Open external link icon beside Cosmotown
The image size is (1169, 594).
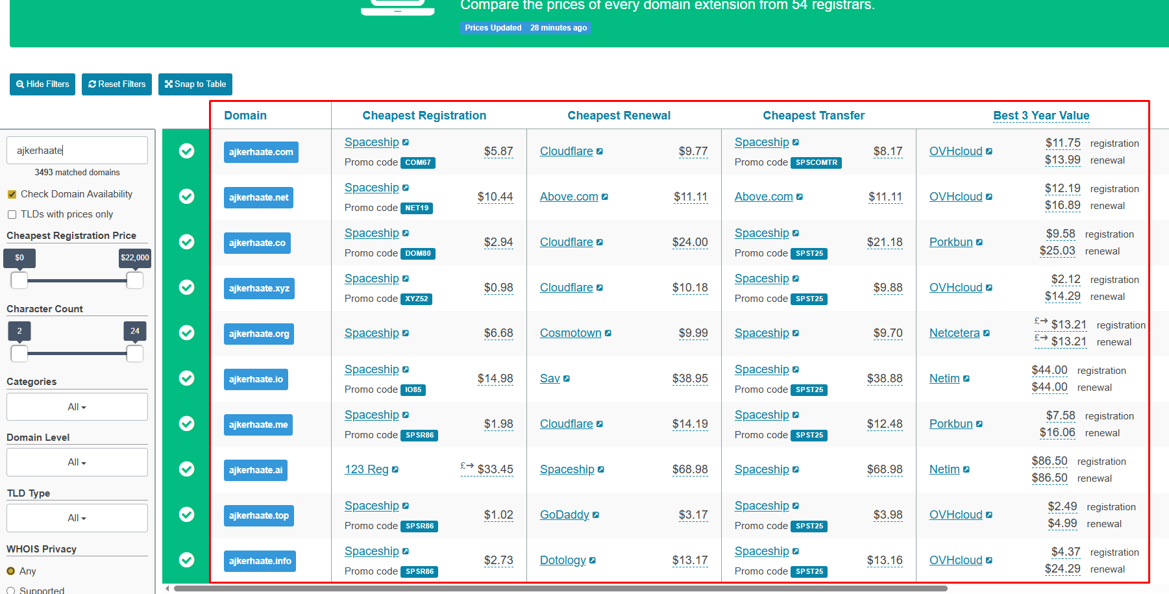tap(608, 333)
